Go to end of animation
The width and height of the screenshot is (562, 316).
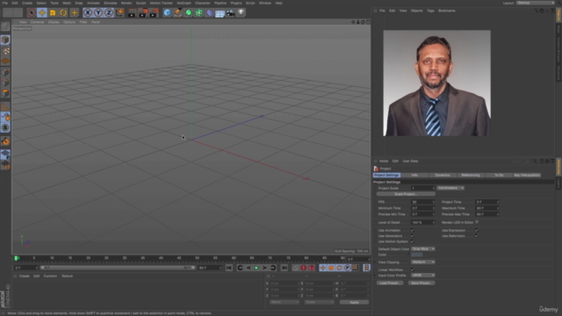(285, 268)
